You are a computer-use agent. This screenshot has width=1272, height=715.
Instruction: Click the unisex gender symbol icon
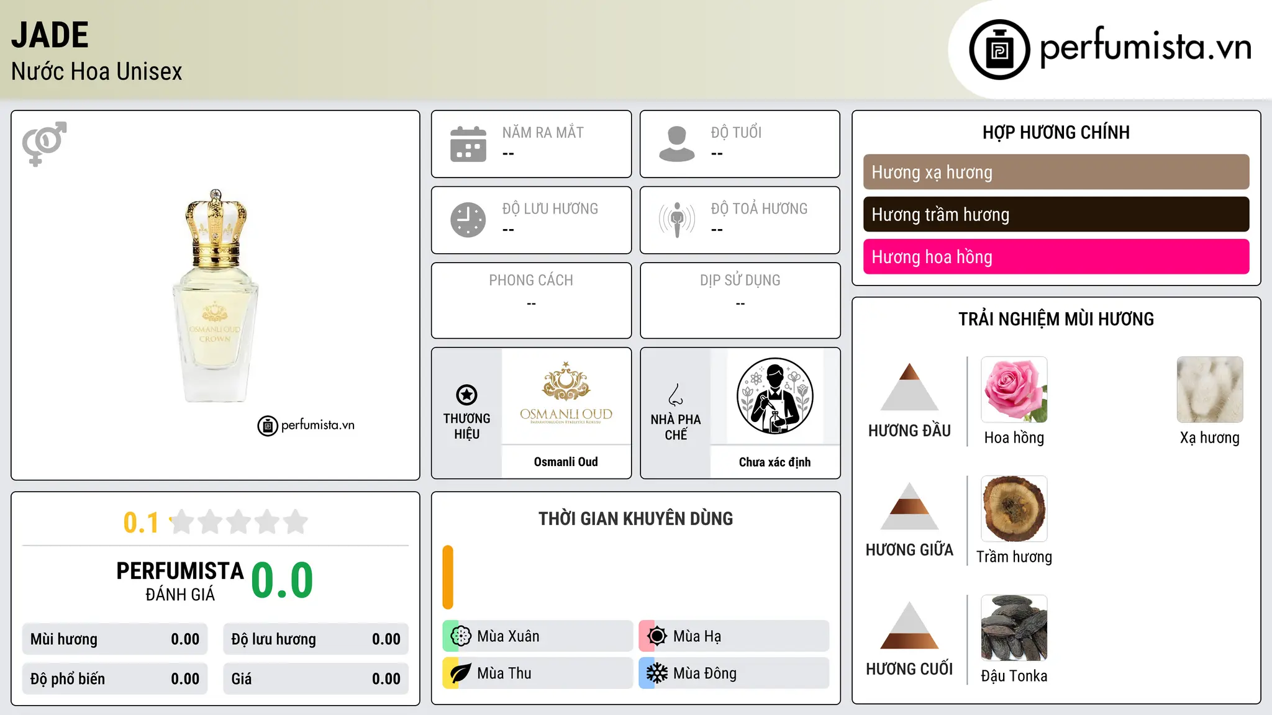[44, 143]
